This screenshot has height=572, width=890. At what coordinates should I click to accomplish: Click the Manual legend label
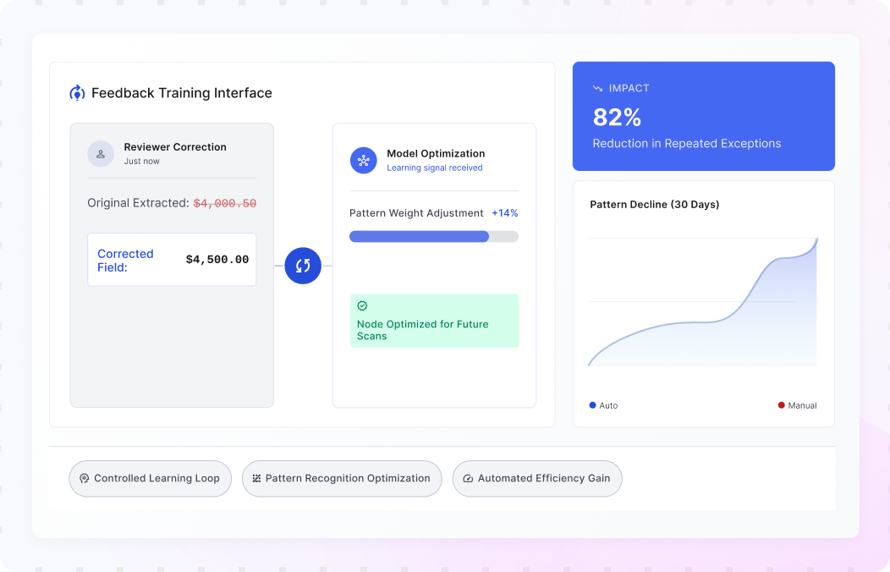803,405
